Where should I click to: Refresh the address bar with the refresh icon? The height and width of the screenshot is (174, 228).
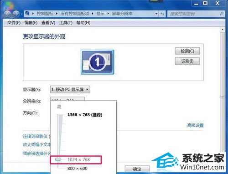click(162, 14)
